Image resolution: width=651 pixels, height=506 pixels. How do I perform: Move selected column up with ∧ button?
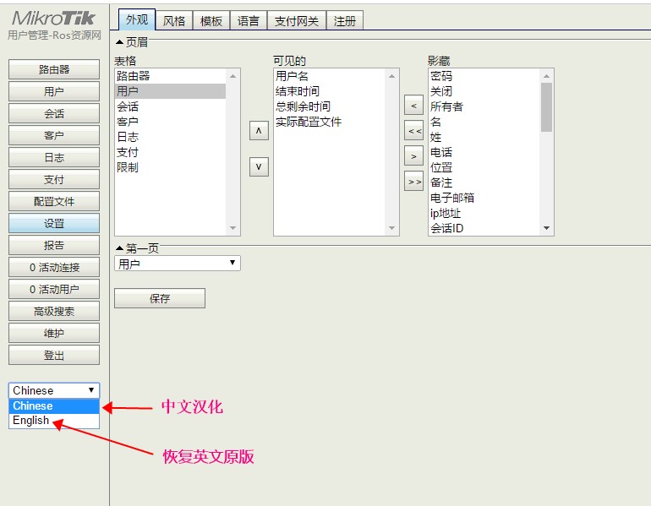[259, 131]
